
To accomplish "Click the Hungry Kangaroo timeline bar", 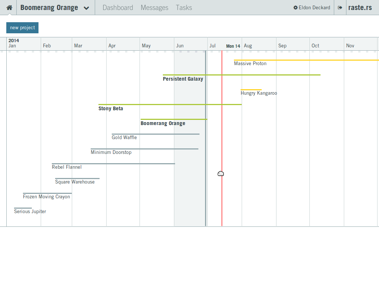I will (x=251, y=90).
